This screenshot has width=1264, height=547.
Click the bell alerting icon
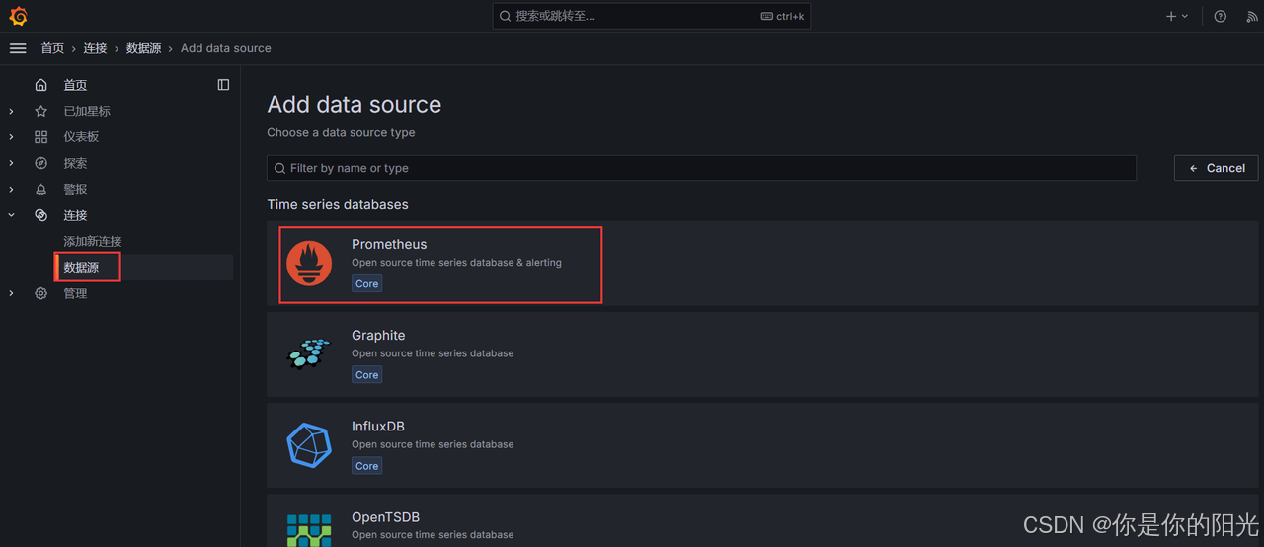40,190
